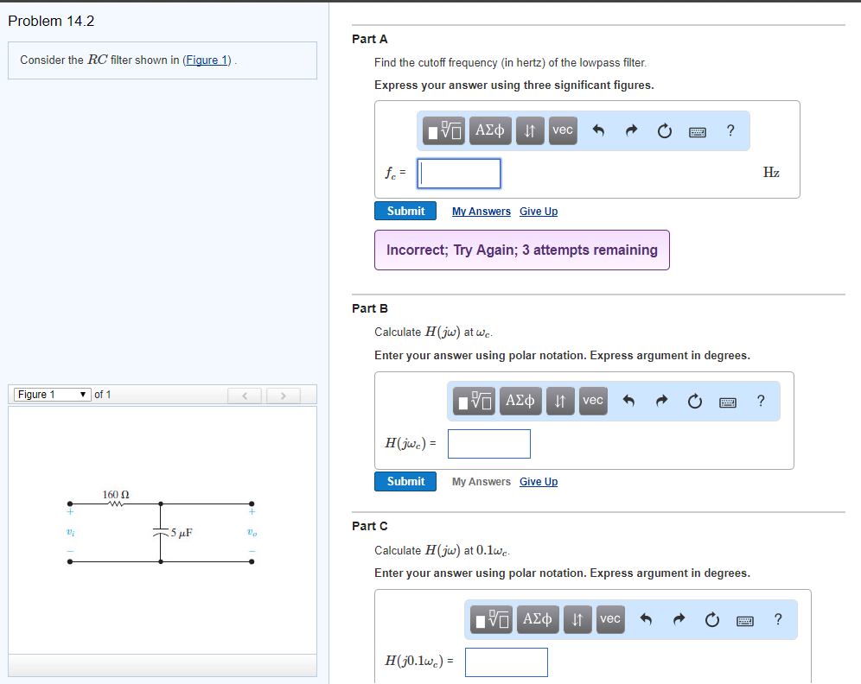Viewport: 861px width, 684px height.
Task: Open Greek symbols menu in Part C toolbar
Action: coord(538,619)
